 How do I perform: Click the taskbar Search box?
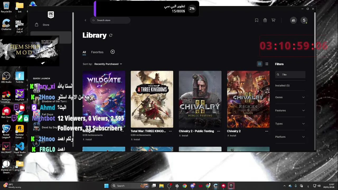coord(131,186)
